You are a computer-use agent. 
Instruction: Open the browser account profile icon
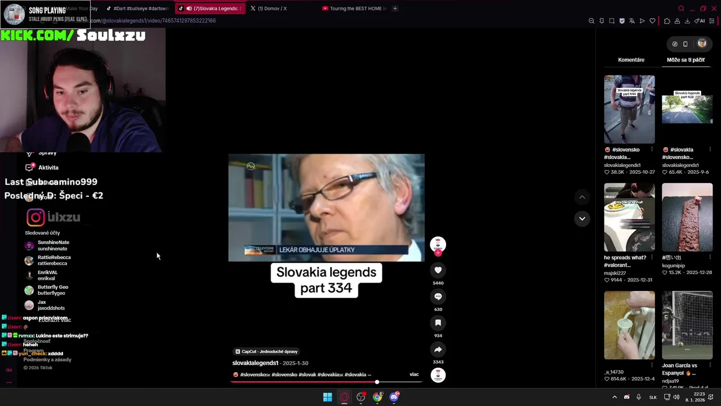[677, 21]
